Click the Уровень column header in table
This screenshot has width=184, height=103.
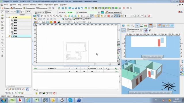92,68
